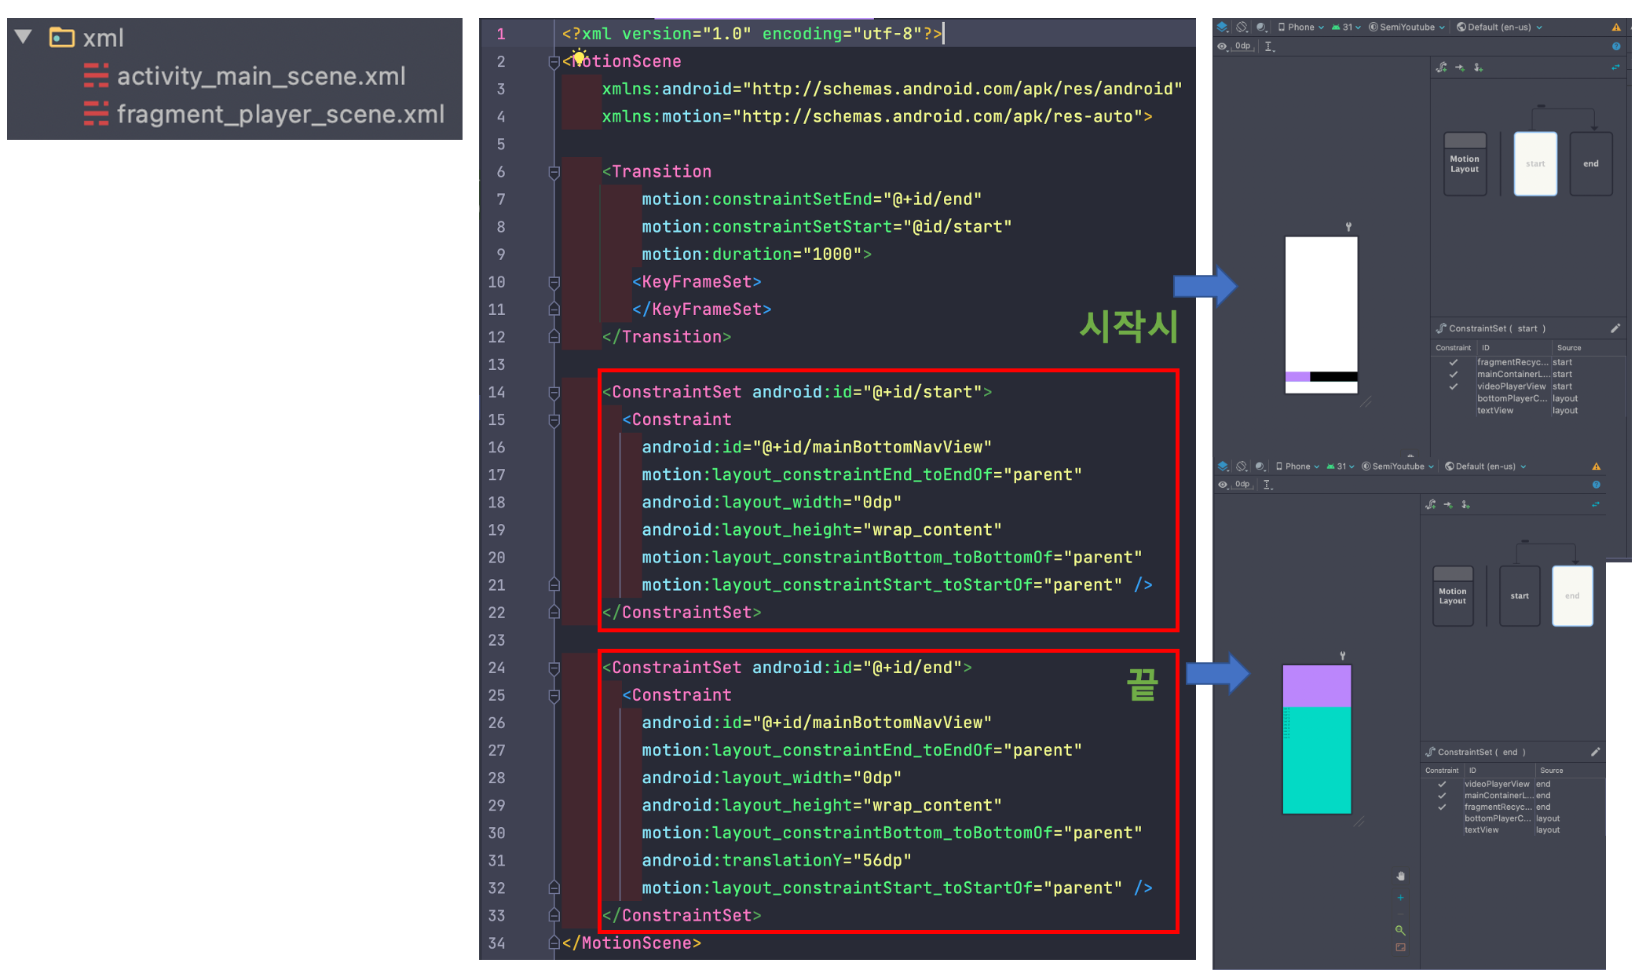The height and width of the screenshot is (974, 1646).
Task: Click orange warning triangle in upper toolbar
Action: point(1616,27)
